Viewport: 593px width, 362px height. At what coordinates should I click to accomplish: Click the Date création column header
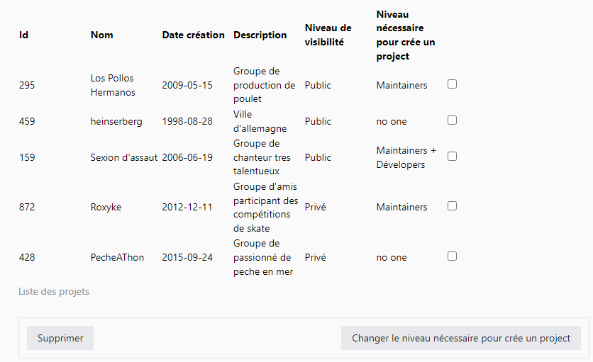[x=193, y=35]
